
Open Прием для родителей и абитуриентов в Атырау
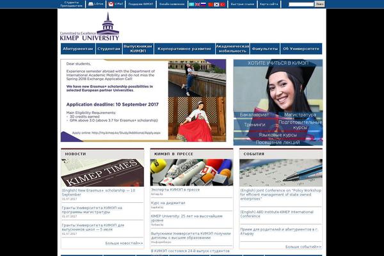tap(279, 232)
